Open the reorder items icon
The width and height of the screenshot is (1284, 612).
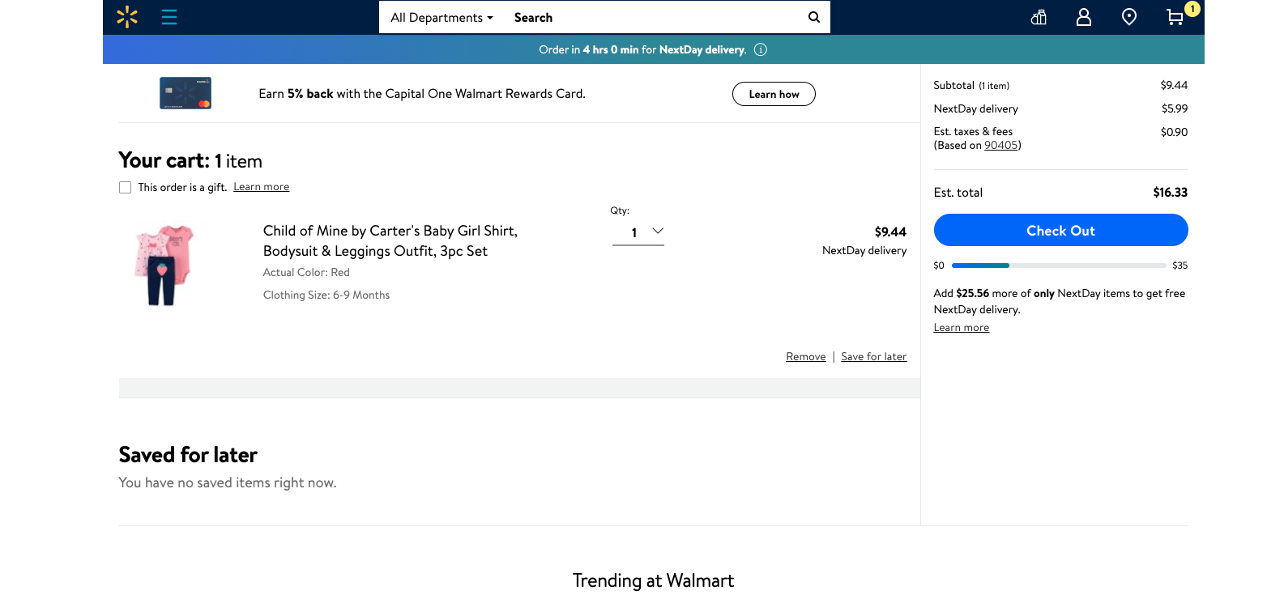point(1039,17)
